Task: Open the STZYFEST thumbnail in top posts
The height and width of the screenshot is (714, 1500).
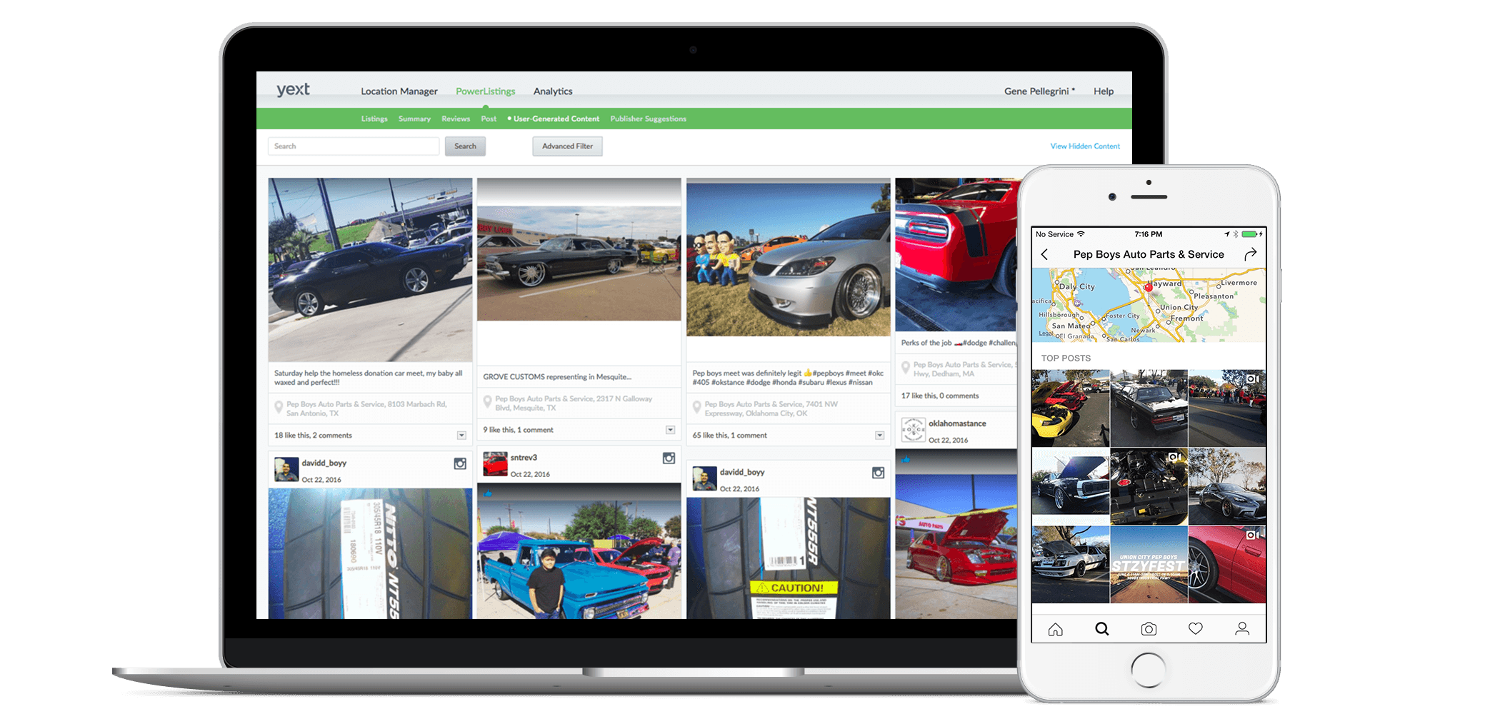Action: click(1149, 565)
